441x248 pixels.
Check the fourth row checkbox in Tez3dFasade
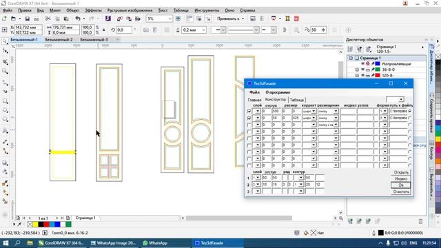(x=249, y=132)
